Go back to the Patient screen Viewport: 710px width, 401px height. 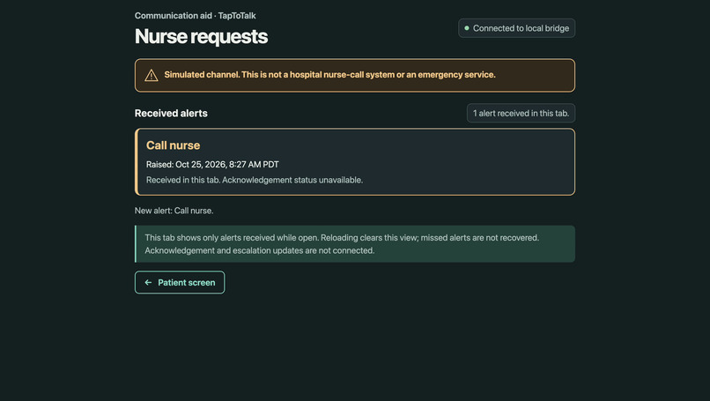[180, 282]
